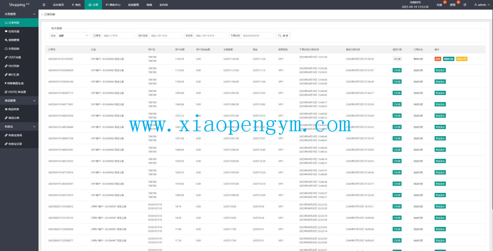Open 订单列表 cart item in sidebar
This screenshot has height=251, width=493.
click(x=19, y=23)
